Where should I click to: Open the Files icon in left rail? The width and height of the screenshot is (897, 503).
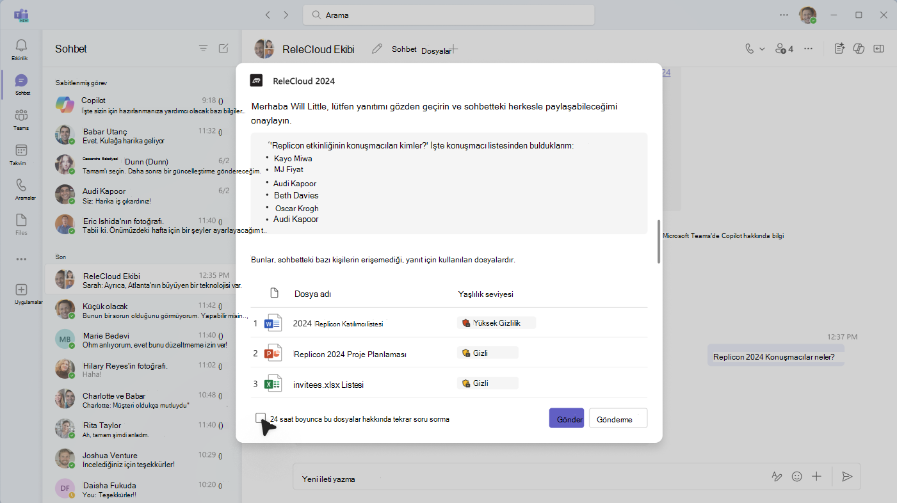click(x=21, y=220)
